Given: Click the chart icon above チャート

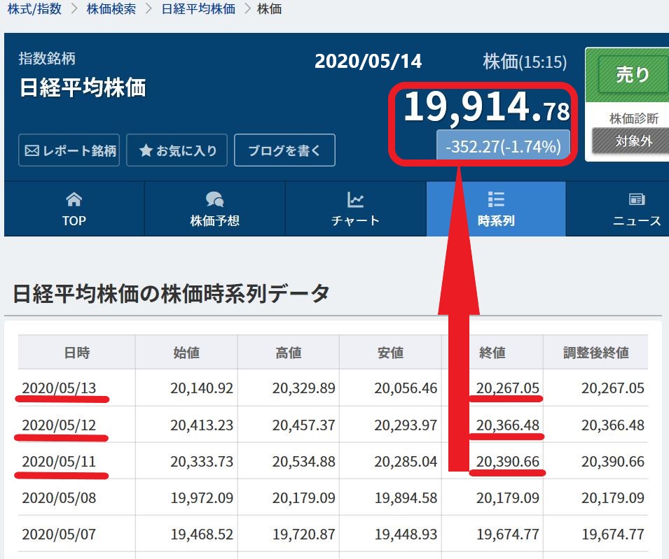Looking at the screenshot, I should 355,199.
